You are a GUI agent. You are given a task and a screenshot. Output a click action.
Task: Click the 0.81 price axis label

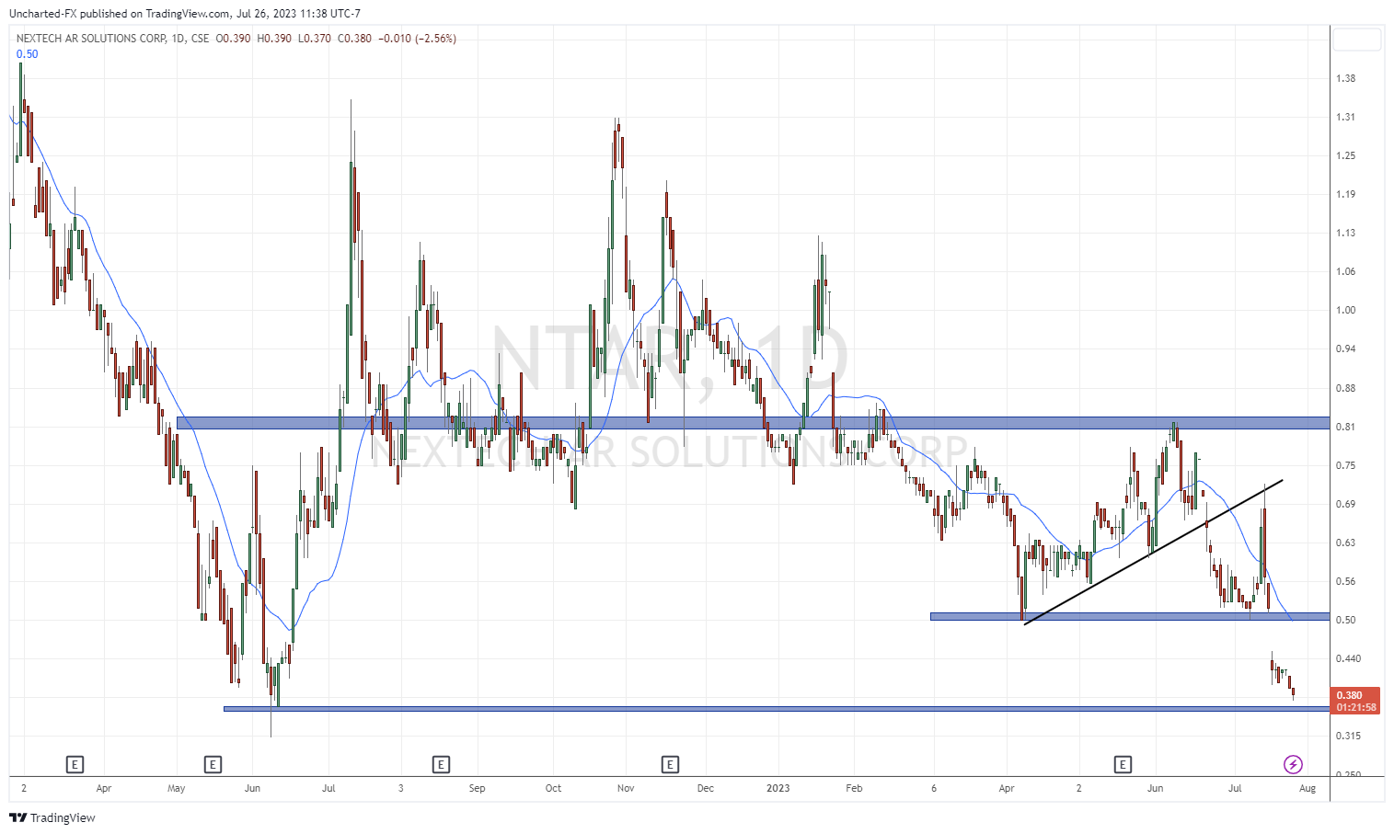[x=1346, y=427]
